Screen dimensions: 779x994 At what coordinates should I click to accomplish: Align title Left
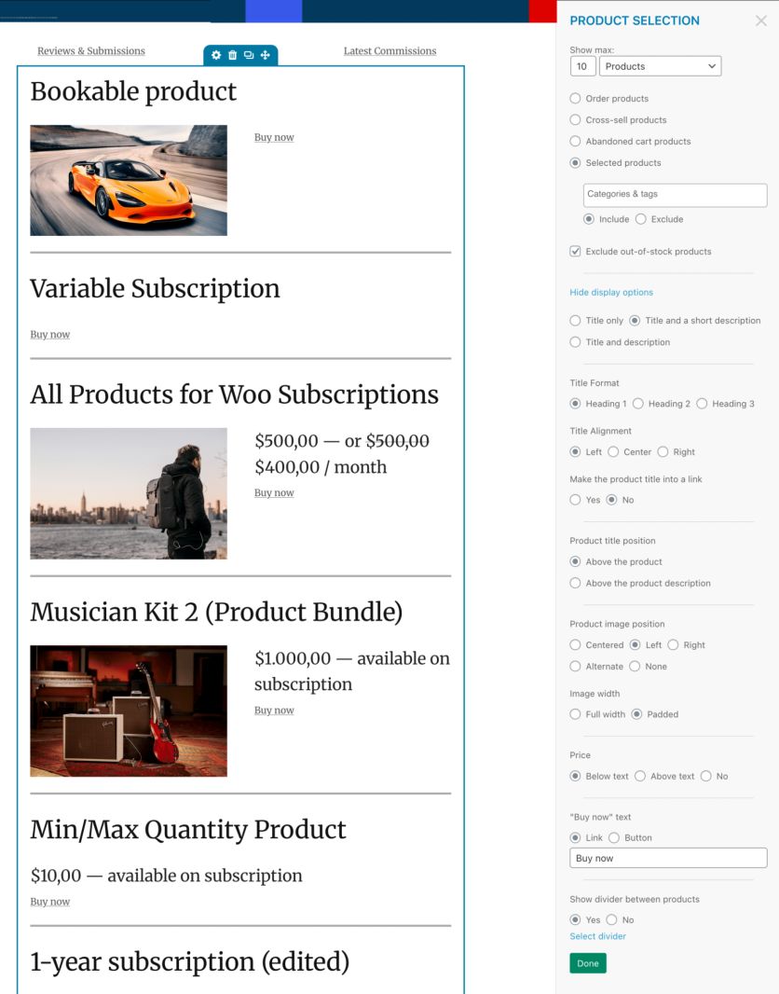pyautogui.click(x=575, y=452)
